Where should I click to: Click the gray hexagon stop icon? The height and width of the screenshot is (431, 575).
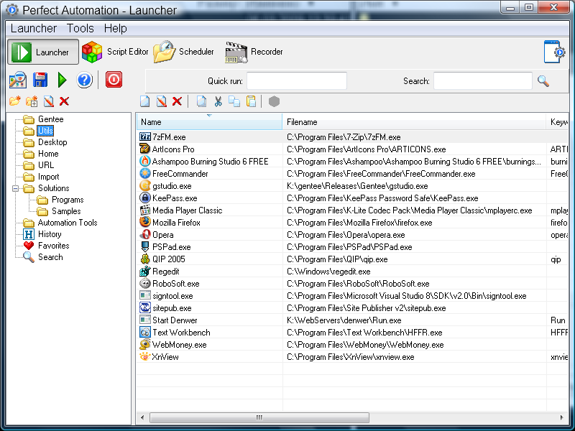274,101
